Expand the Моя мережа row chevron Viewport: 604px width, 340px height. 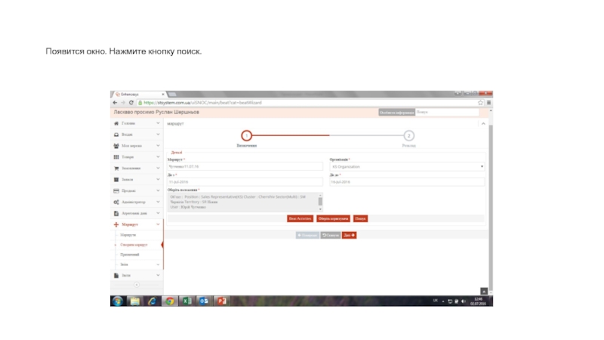click(x=158, y=146)
